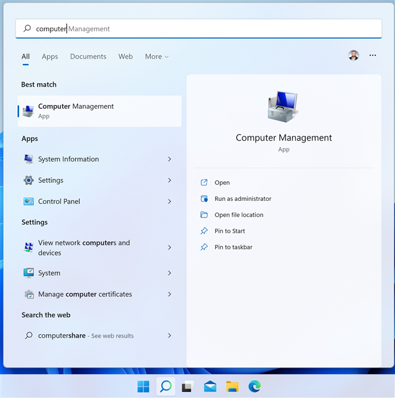The image size is (395, 398).
Task: Click the Open action icon
Action: pos(204,182)
